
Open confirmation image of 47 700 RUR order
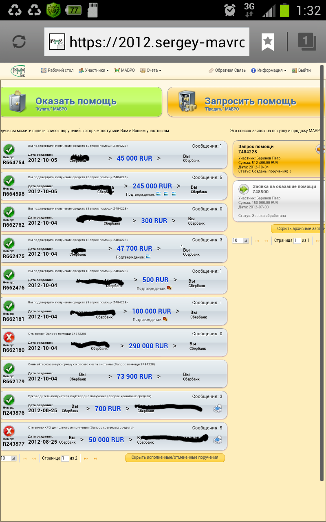coord(148,257)
